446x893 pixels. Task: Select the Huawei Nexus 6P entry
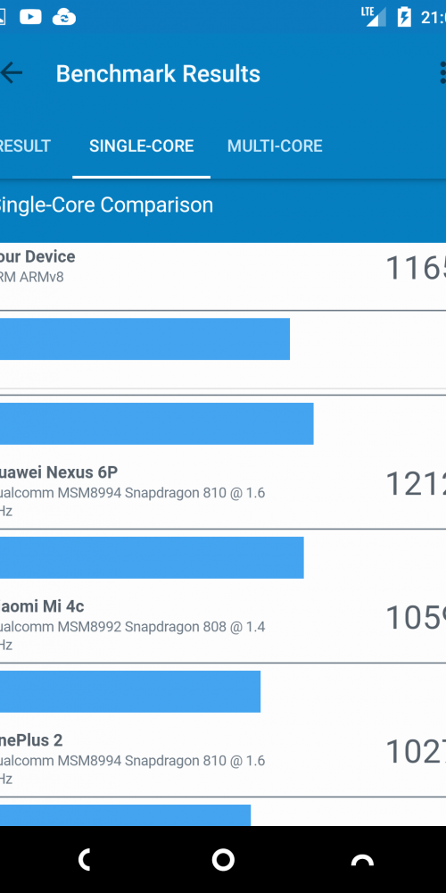(223, 463)
